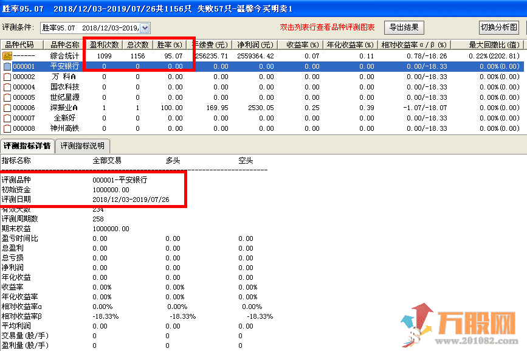Click the 评测日期 value 2018/12/03-2019/07/26
Image resolution: width=527 pixels, height=351 pixels.
click(131, 200)
